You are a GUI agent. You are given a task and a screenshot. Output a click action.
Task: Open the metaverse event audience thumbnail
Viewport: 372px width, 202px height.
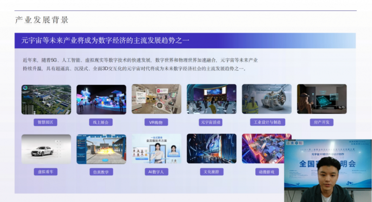[x=211, y=99]
